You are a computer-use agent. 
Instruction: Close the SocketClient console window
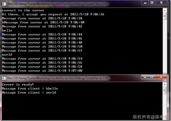point(161,3)
